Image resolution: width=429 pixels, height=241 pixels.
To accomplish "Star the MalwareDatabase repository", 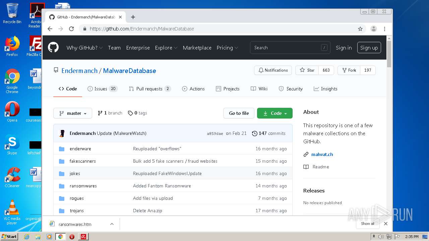I will click(307, 70).
